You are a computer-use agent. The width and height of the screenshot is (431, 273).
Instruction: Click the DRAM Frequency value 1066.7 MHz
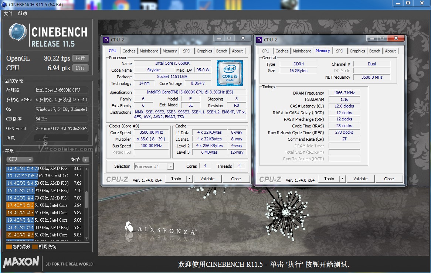click(x=344, y=93)
